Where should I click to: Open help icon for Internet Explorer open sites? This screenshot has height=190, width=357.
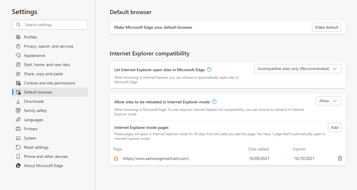click(209, 69)
